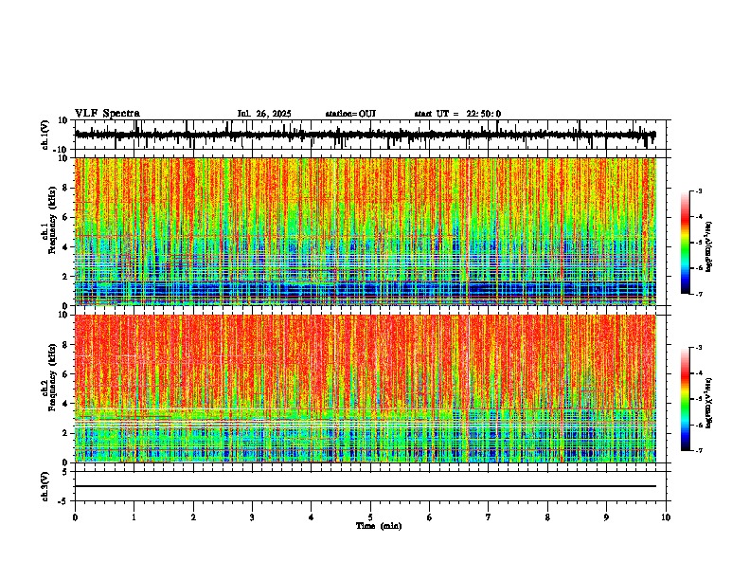750x580 pixels.
Task: Click the station=OUJ label in header
Action: [x=350, y=114]
